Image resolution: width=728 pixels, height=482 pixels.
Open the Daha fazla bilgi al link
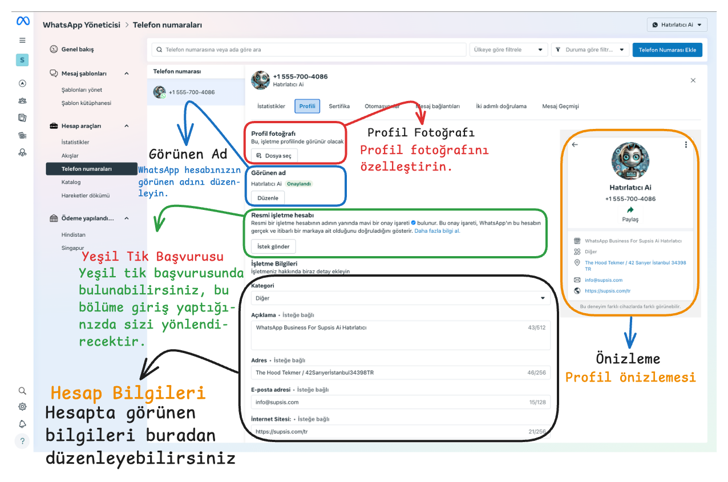pos(437,231)
